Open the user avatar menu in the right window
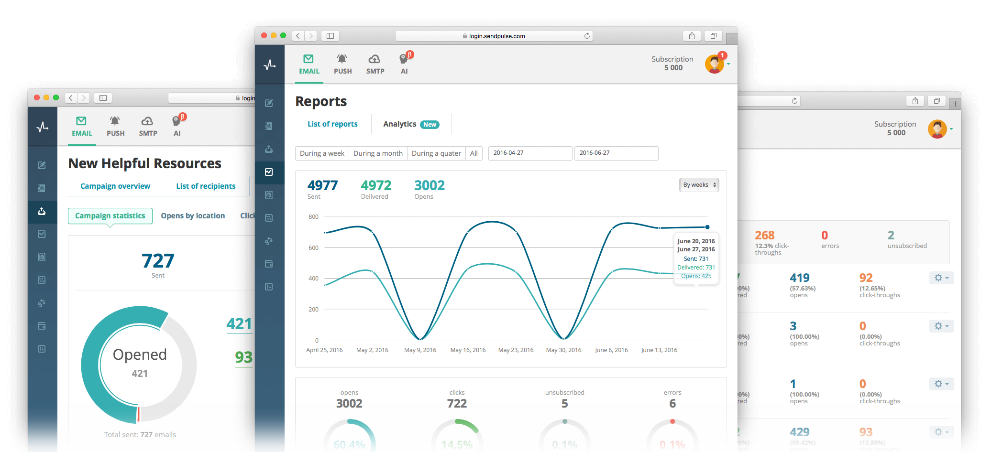Screen dimensions: 992x452 click(940, 129)
